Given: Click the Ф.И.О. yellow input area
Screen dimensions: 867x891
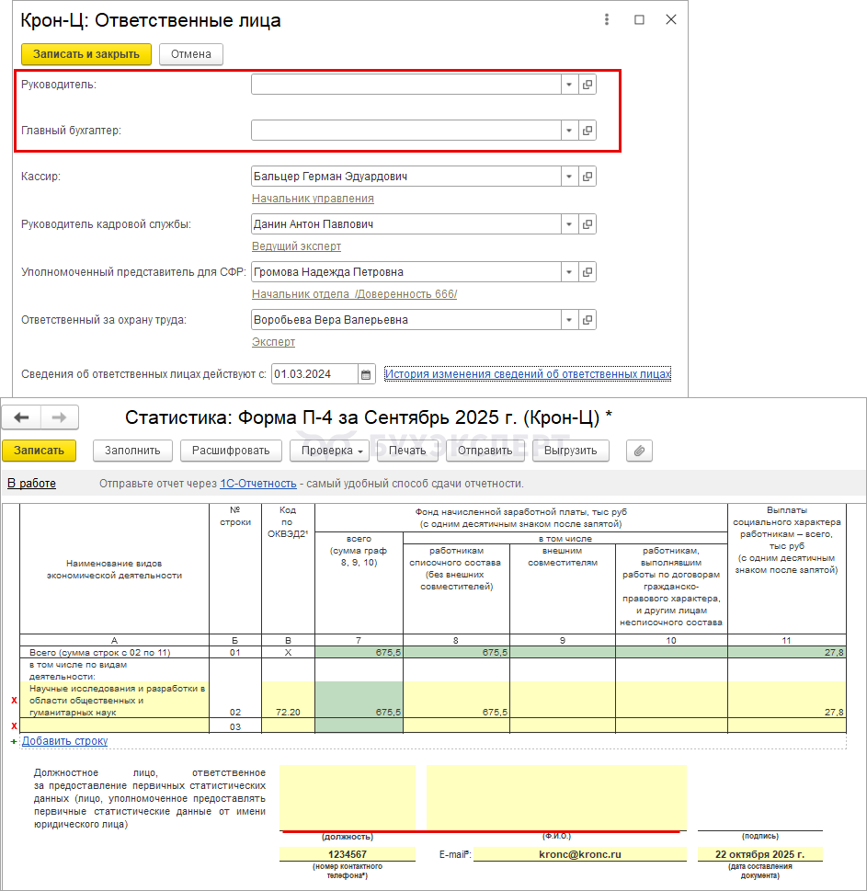Looking at the screenshot, I should (557, 798).
